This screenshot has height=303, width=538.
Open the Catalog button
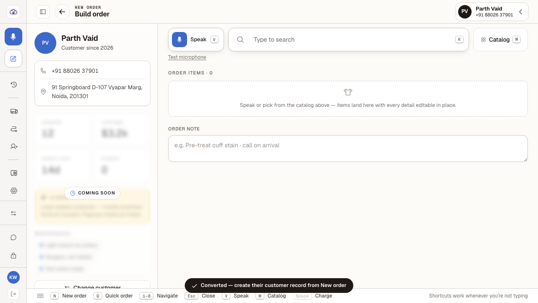pos(501,40)
